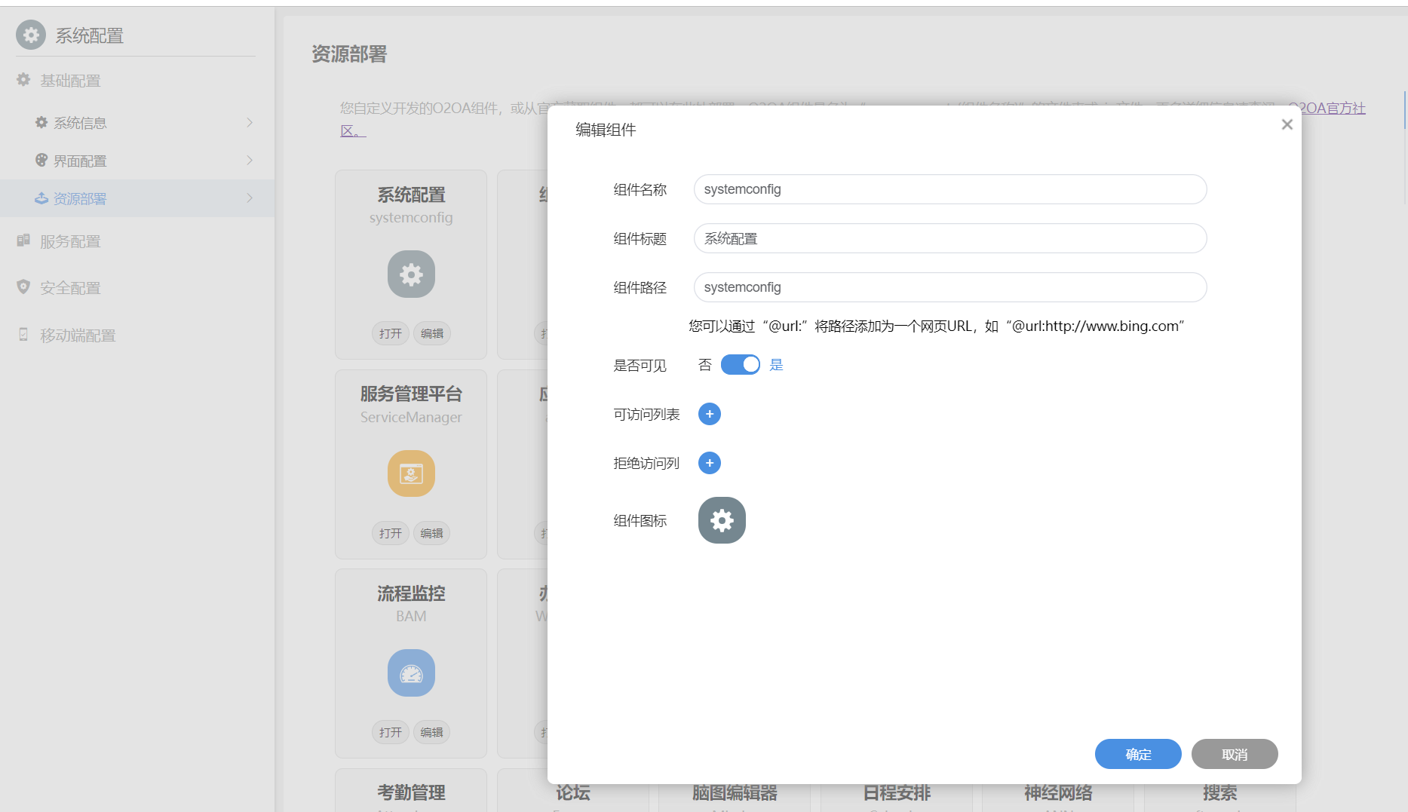Image resolution: width=1408 pixels, height=812 pixels.
Task: Click the 组件名称 input field
Action: pos(949,189)
